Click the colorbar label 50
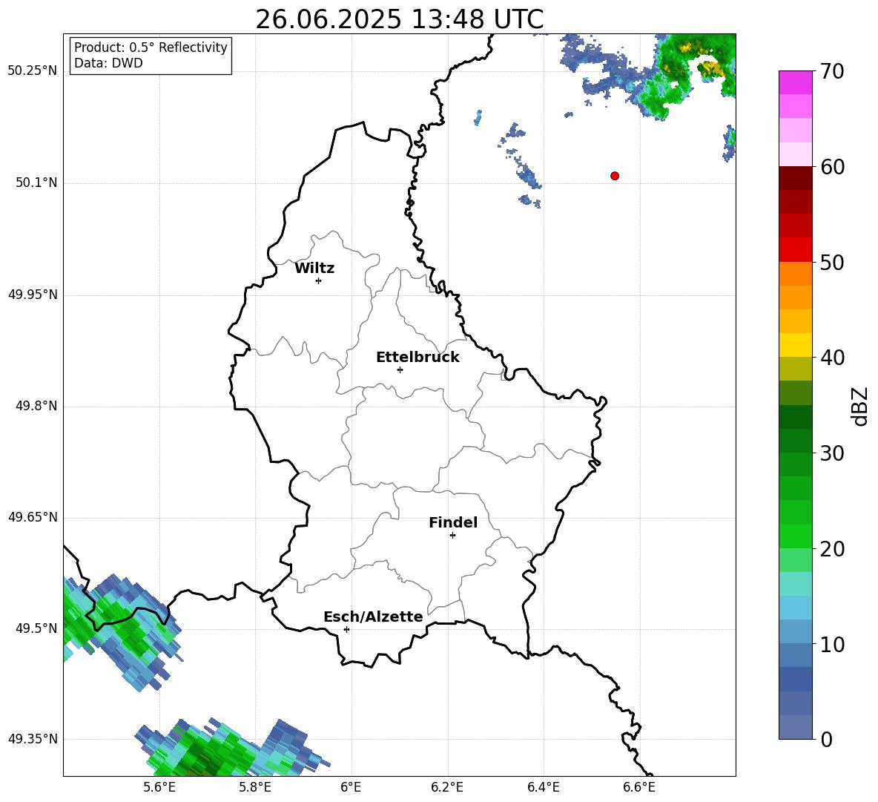This screenshot has height=802, width=878. tap(833, 263)
